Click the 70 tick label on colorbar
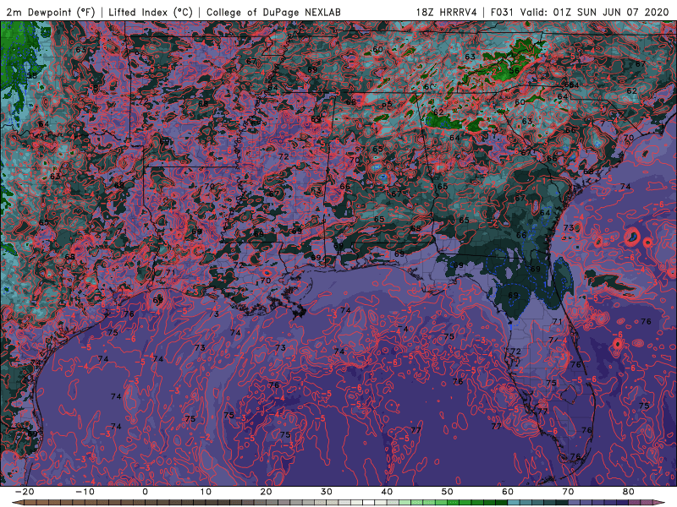 (568, 492)
